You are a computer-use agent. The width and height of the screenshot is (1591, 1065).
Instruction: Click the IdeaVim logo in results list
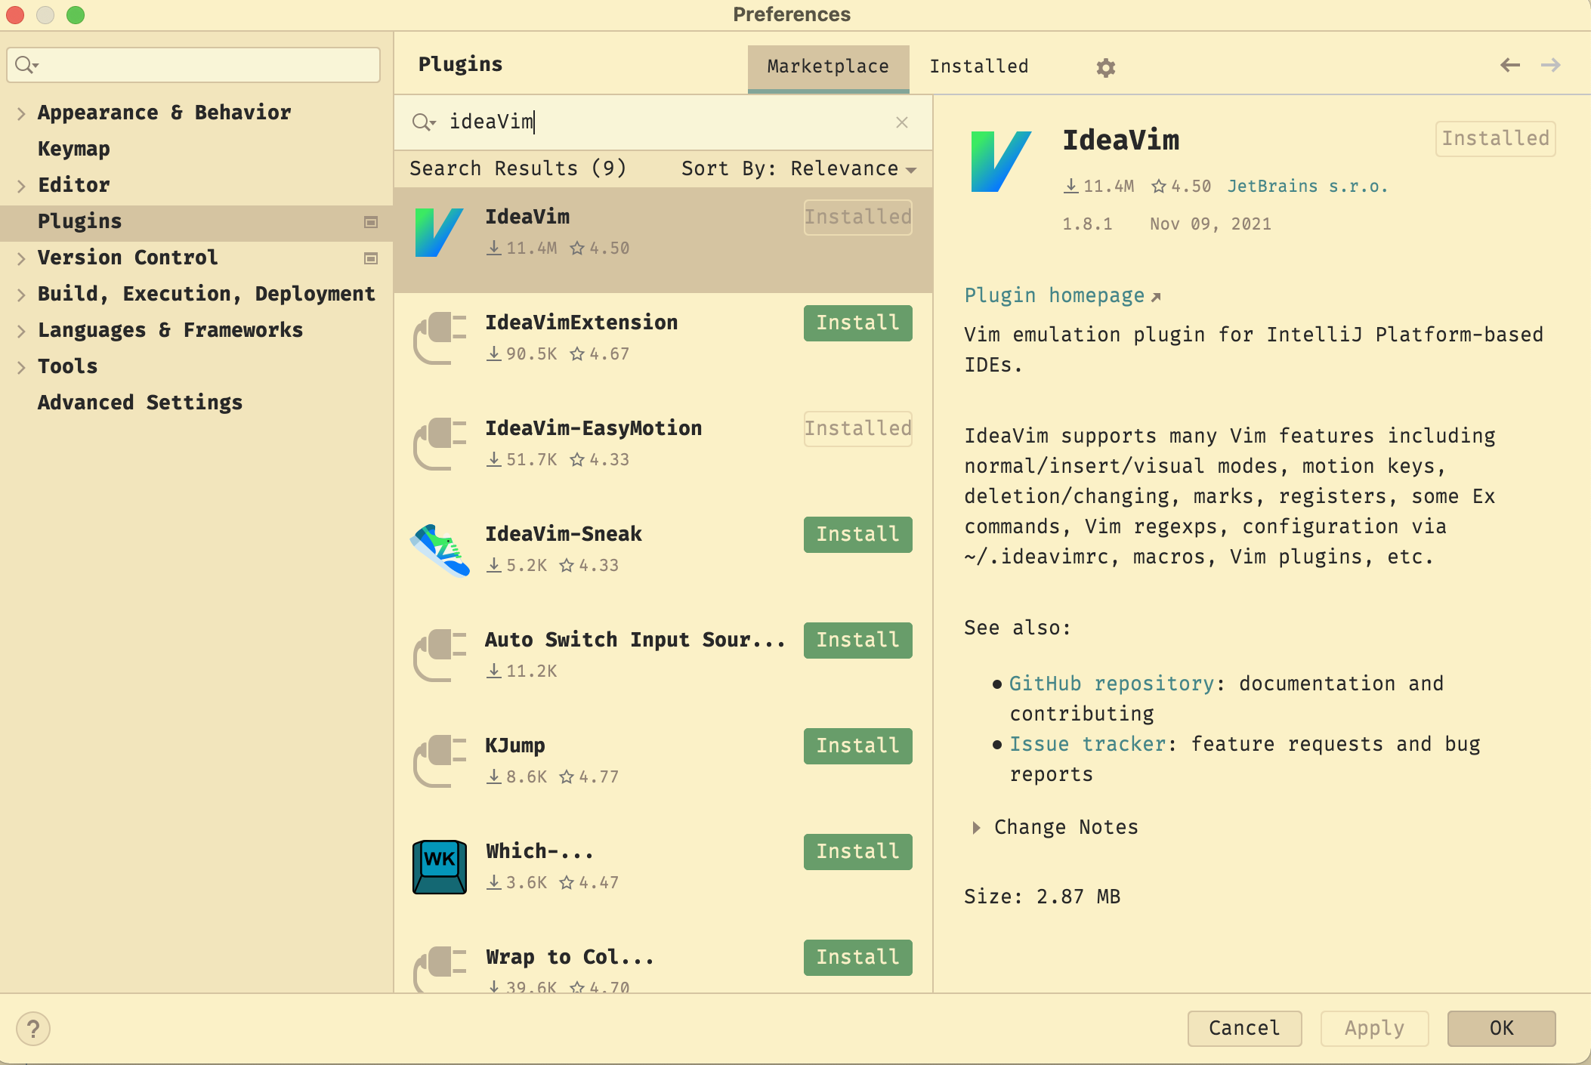(439, 233)
